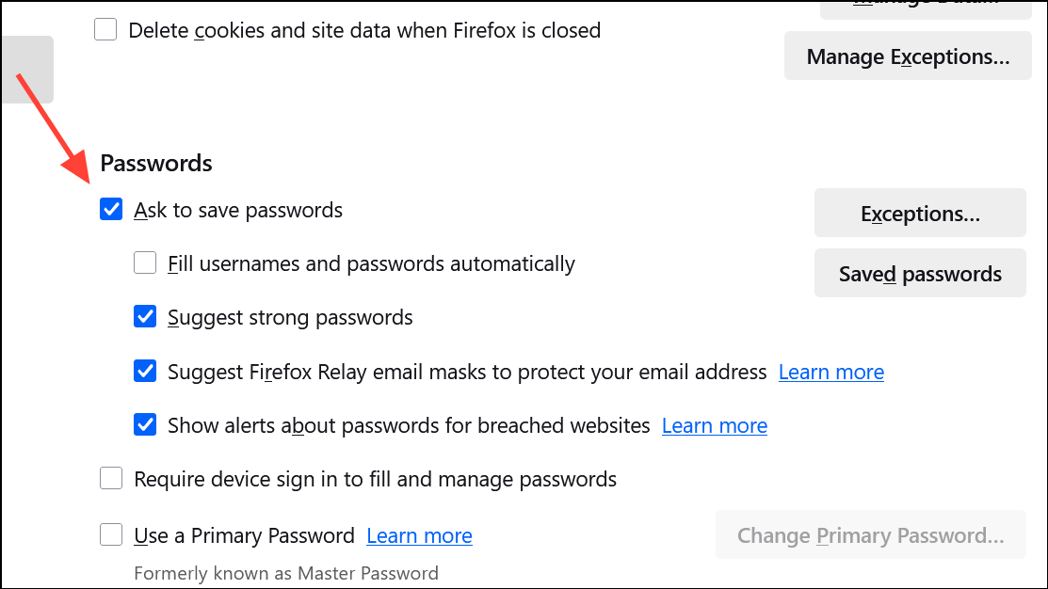View the list of Saved passwords
1048x589 pixels.
(x=919, y=273)
